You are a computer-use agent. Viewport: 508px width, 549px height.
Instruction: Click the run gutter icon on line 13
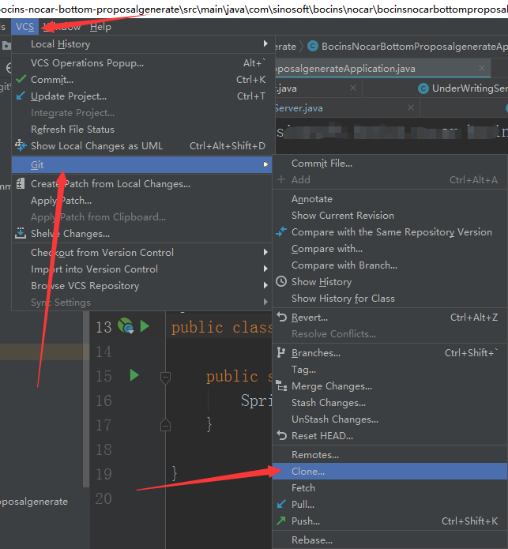[145, 326]
